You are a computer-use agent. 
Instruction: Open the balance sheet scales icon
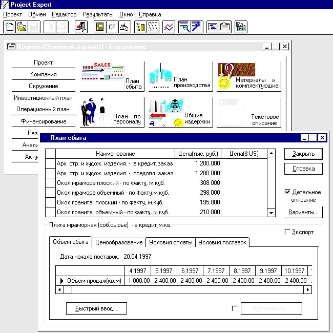coord(124,27)
